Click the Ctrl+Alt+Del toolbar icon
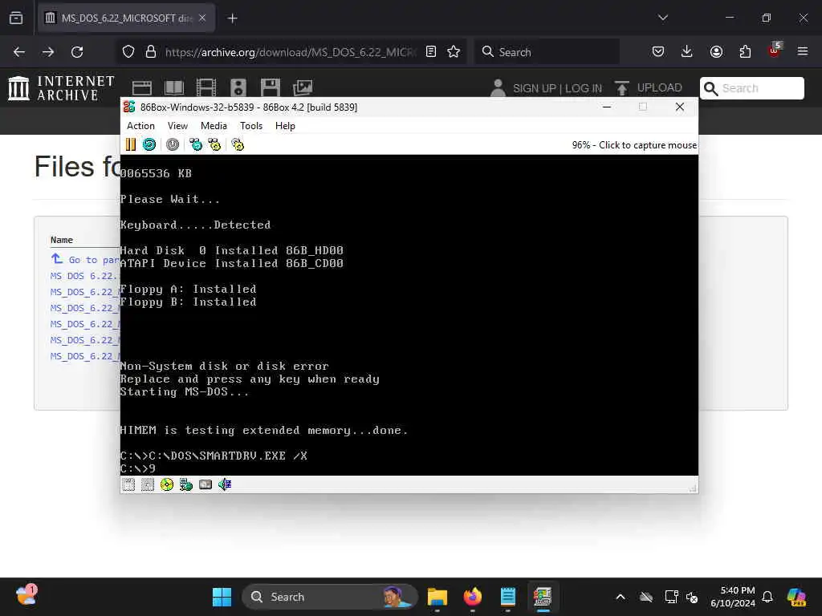The image size is (822, 616). [x=196, y=144]
